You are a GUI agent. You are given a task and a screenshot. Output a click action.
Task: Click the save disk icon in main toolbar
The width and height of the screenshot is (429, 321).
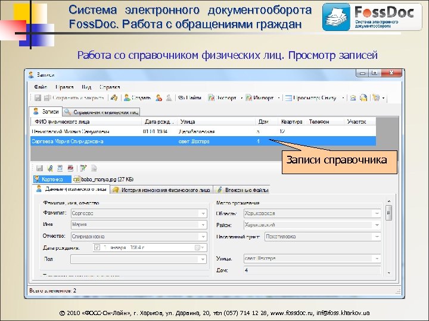pos(38,97)
